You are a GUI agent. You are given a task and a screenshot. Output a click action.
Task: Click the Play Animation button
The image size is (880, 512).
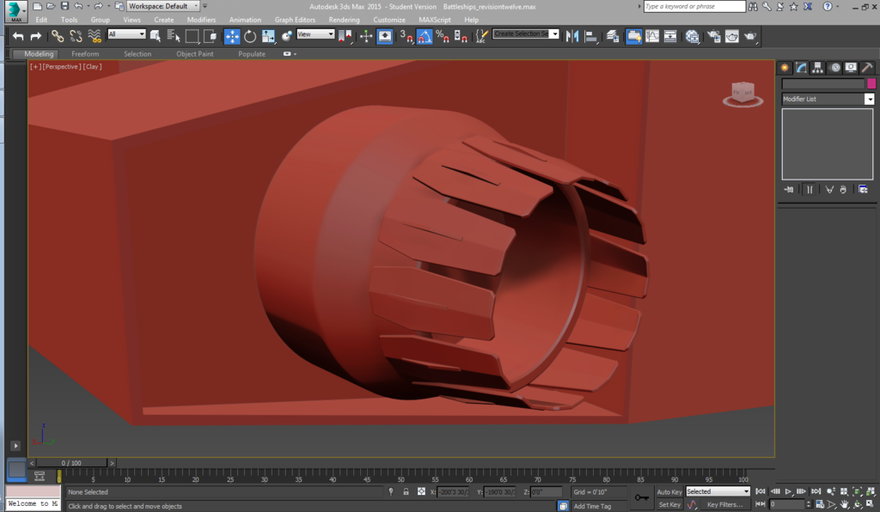(788, 492)
